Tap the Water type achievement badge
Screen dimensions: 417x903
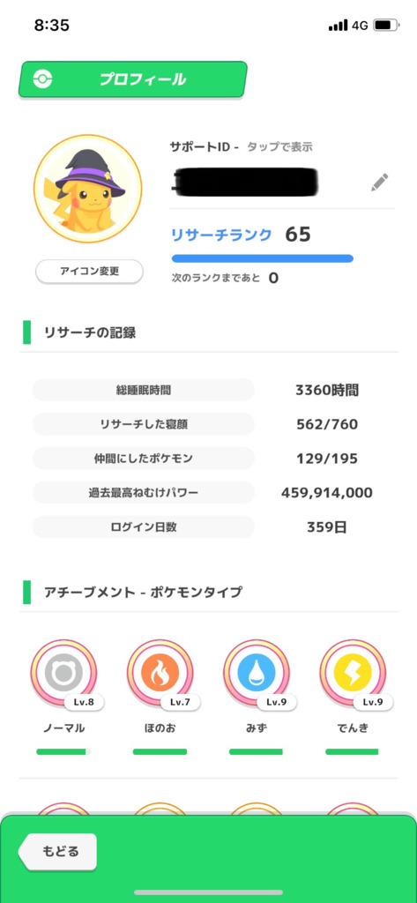(x=257, y=674)
